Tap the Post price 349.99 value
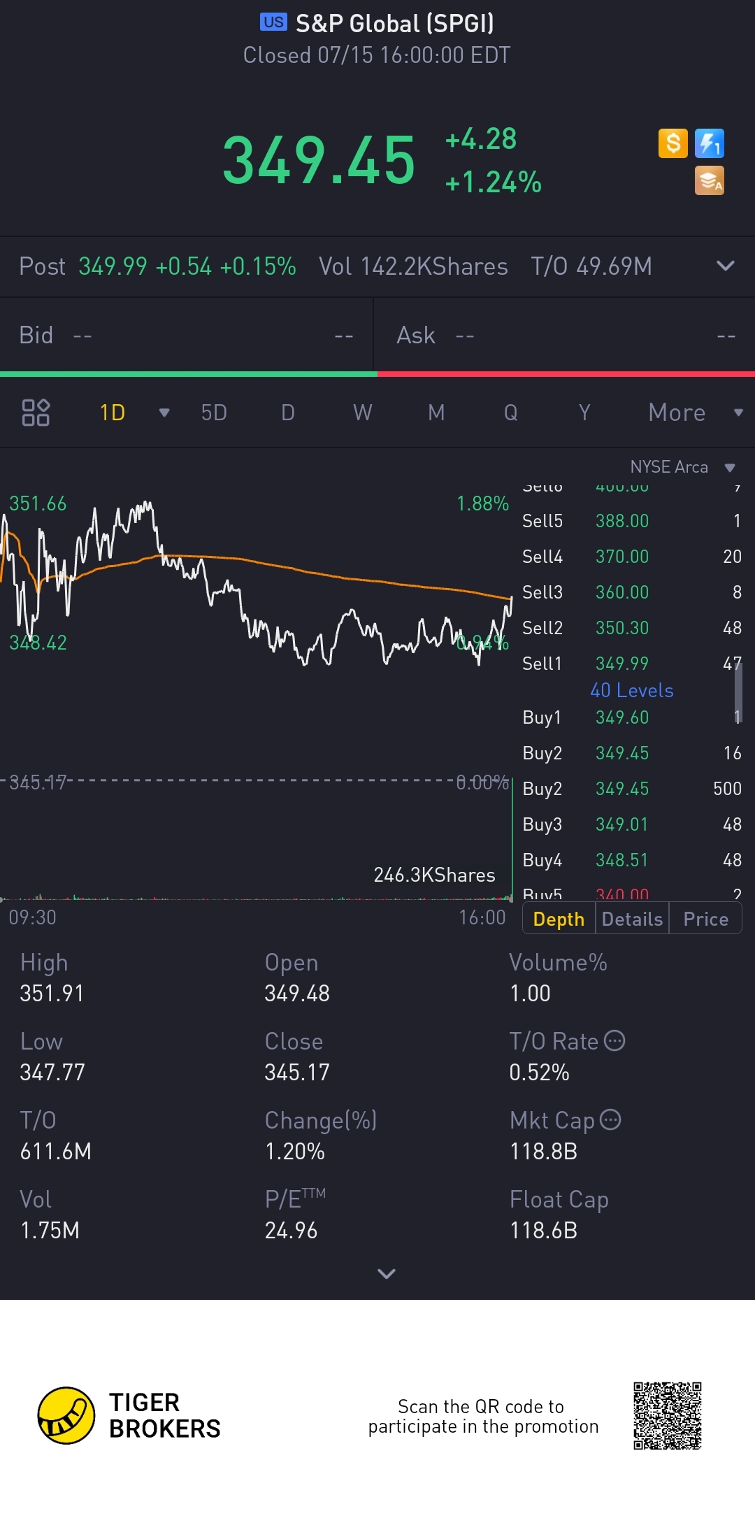Image resolution: width=755 pixels, height=1532 pixels. click(x=113, y=266)
